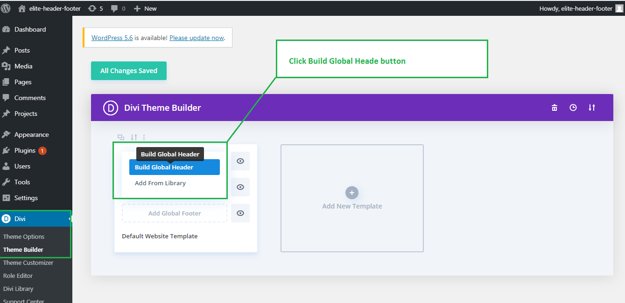Screen dimensions: 625x303
Task: Open the + New menu
Action: (145, 8)
